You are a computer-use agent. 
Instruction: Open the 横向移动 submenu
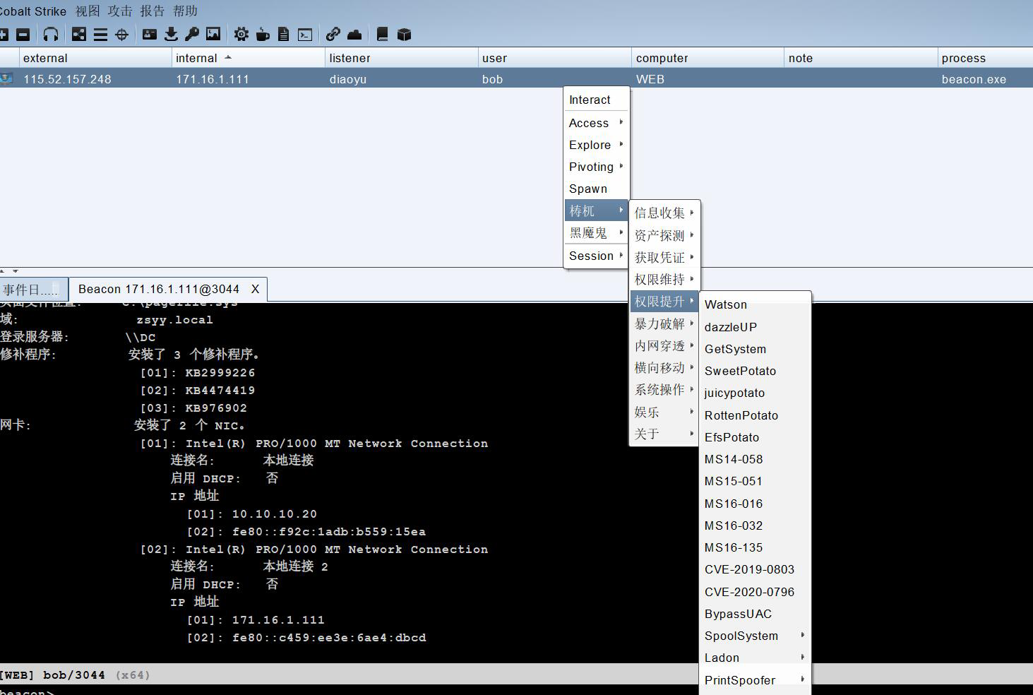point(664,367)
